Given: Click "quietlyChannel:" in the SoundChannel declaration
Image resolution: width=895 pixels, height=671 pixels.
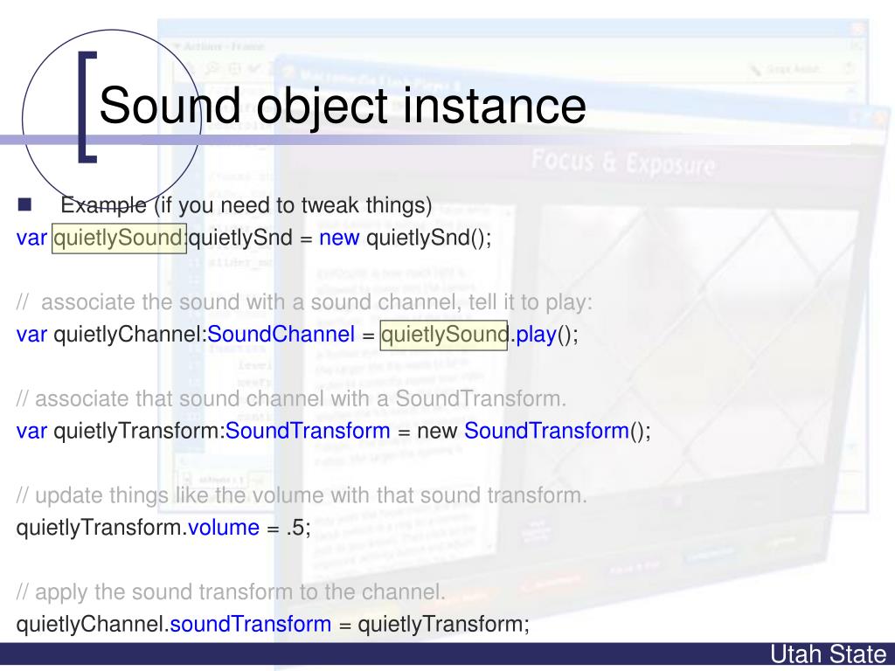Looking at the screenshot, I should coord(130,335).
